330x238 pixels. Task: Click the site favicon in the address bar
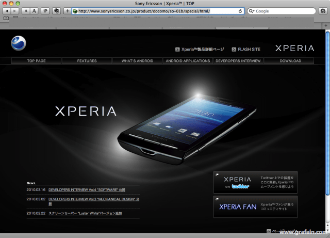coord(75,11)
